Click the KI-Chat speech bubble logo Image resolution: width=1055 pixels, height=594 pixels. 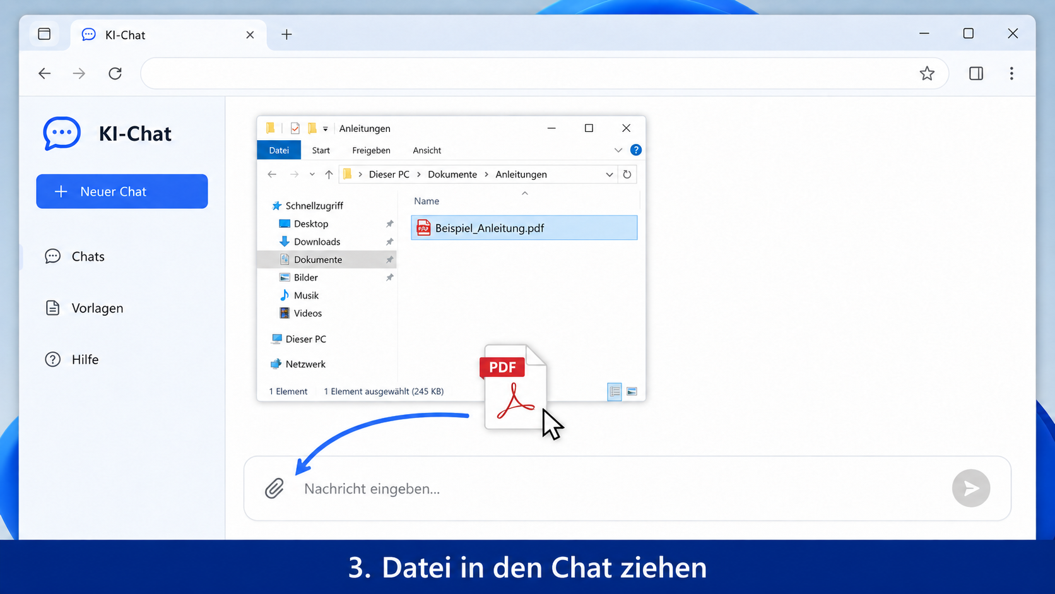click(62, 133)
